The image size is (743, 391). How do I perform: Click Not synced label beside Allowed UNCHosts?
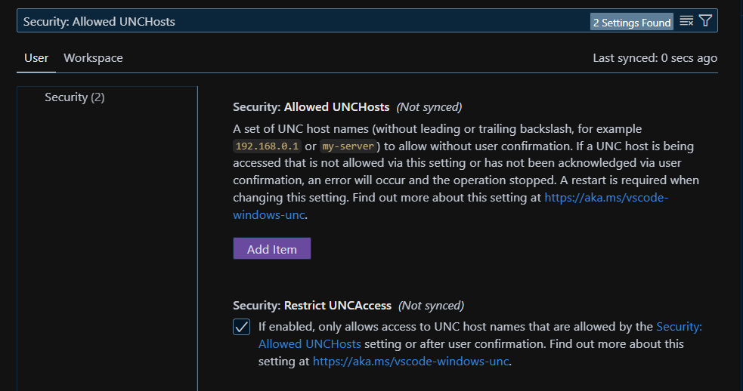point(429,106)
